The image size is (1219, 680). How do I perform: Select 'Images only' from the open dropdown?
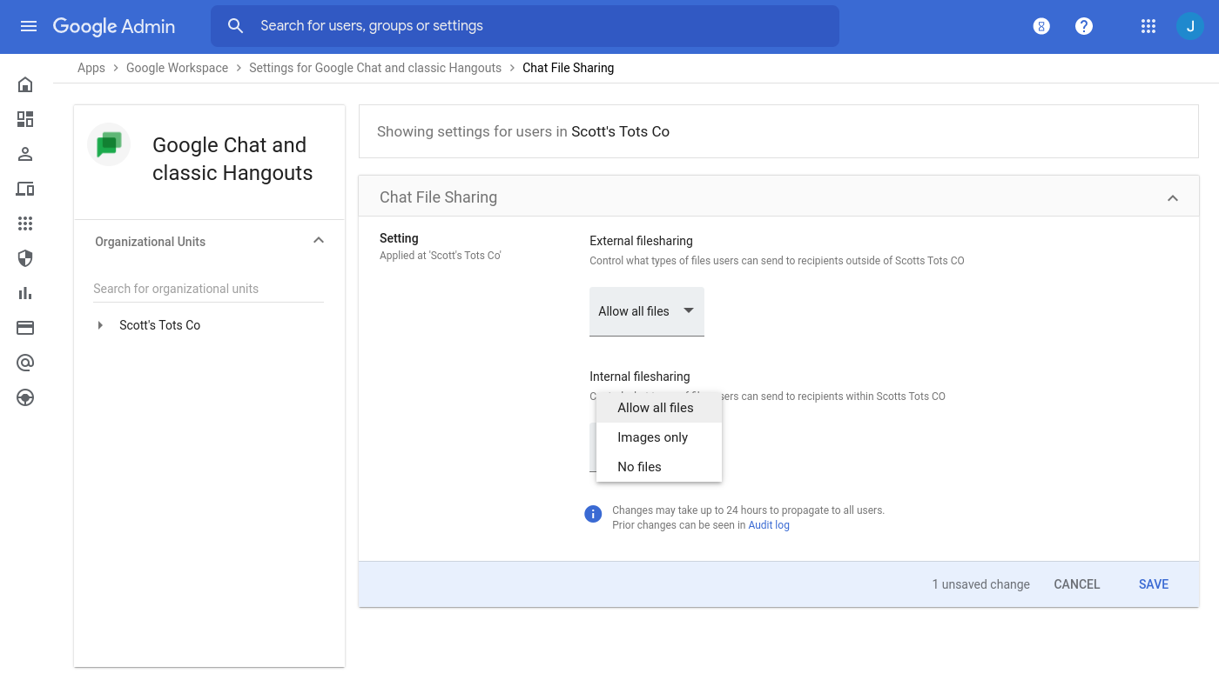tap(655, 437)
